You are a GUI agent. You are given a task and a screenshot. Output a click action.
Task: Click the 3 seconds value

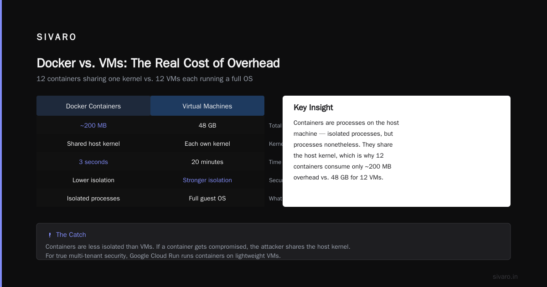click(x=93, y=162)
